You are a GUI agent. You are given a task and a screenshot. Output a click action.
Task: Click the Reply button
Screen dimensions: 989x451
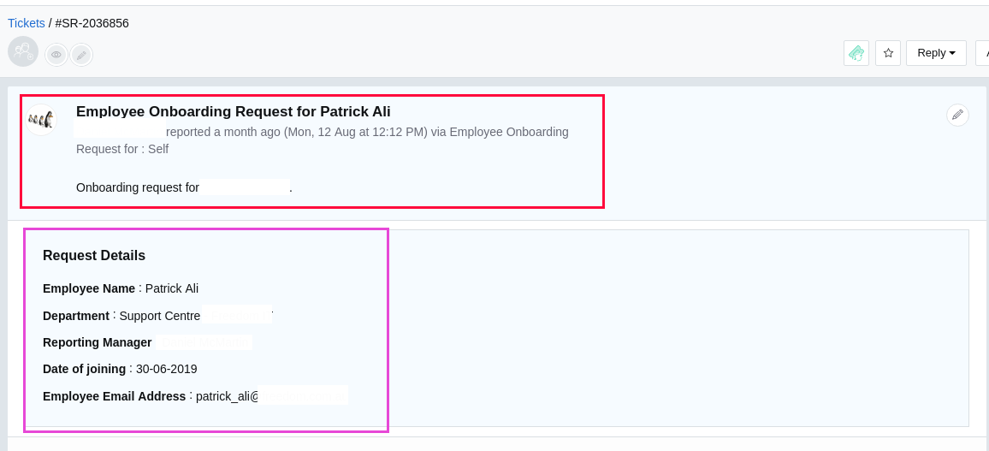tap(936, 53)
